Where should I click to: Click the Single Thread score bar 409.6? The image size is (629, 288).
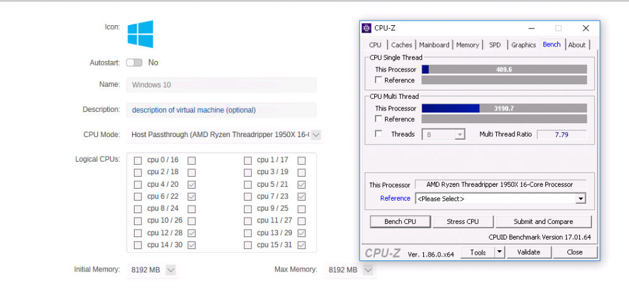coord(504,69)
